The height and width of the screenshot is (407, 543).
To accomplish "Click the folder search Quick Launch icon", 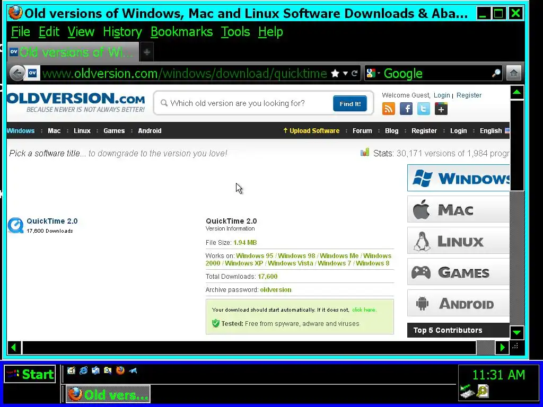I will (x=108, y=370).
